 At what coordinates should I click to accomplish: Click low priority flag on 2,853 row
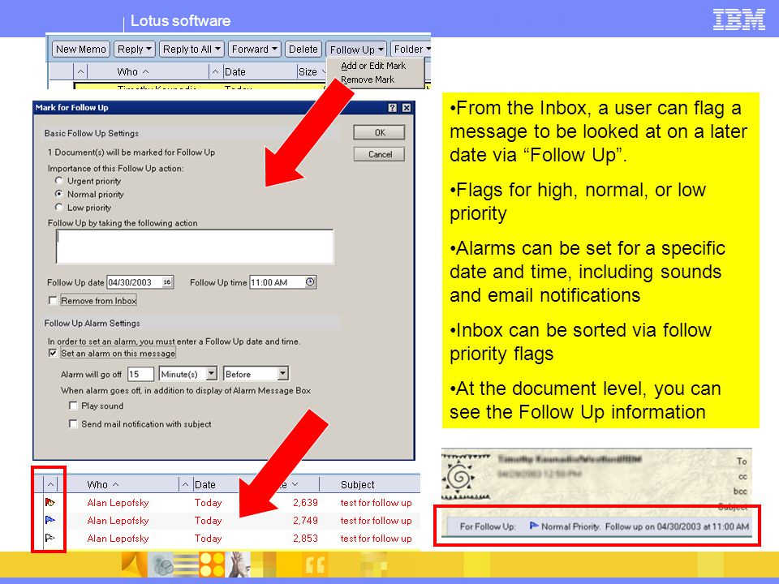(50, 538)
